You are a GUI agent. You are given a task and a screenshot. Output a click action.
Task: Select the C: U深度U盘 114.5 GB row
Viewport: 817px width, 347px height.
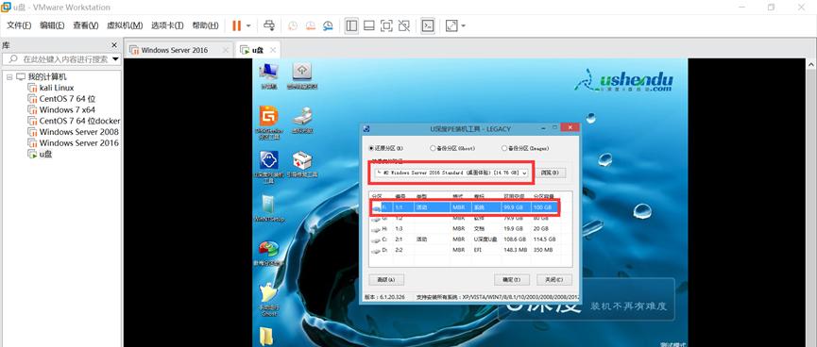(x=465, y=240)
